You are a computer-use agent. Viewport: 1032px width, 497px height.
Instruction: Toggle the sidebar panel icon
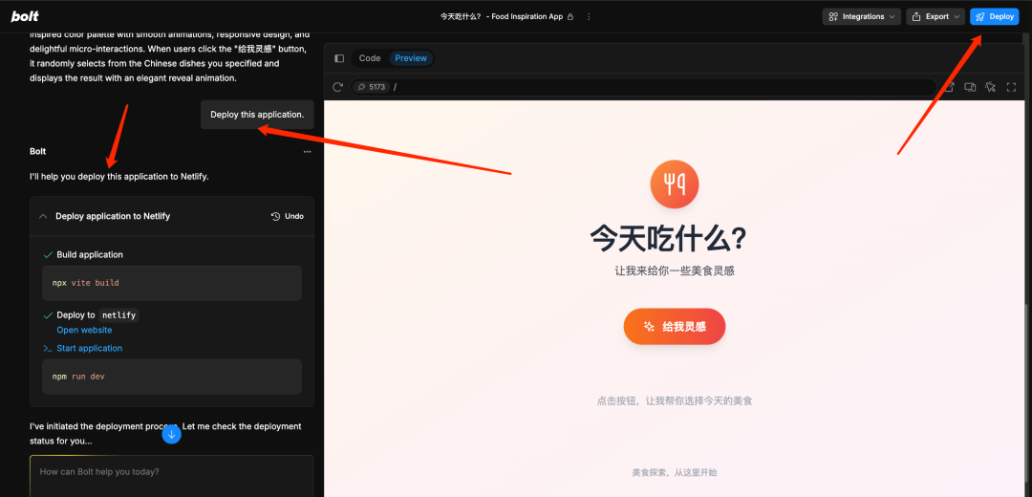[x=339, y=58]
